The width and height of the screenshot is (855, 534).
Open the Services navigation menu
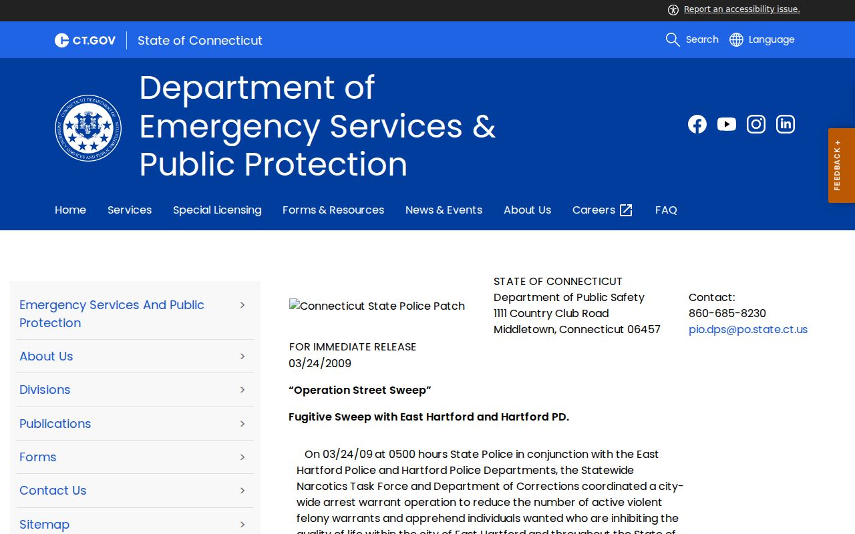coord(130,210)
